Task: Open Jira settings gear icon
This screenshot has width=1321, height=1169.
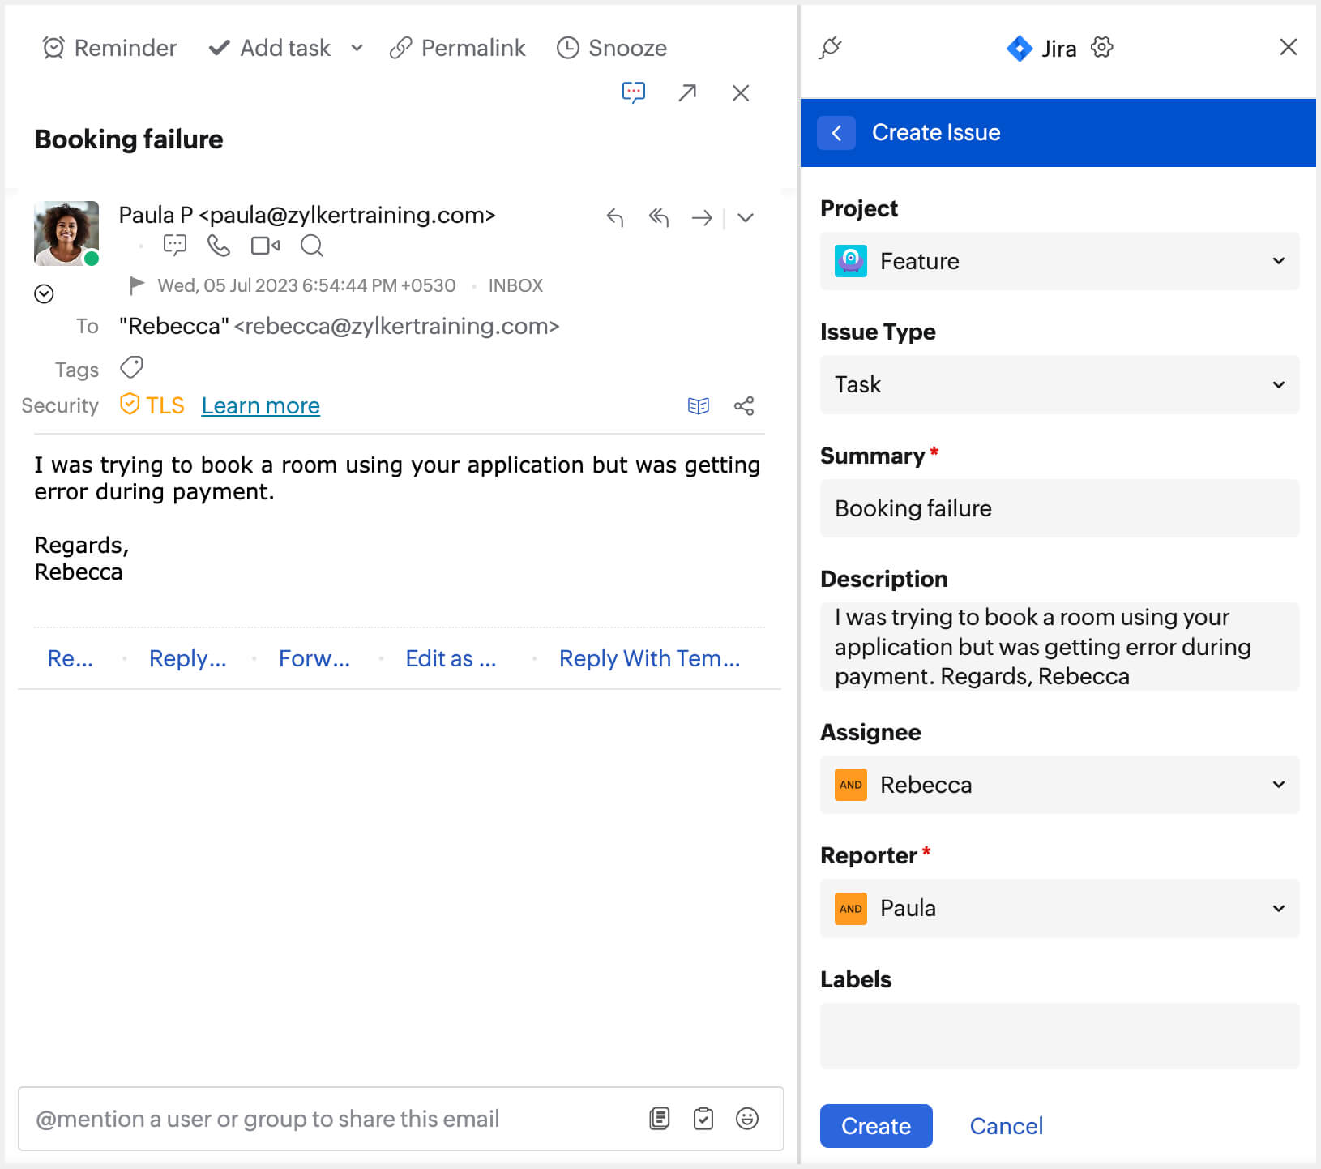Action: [1101, 48]
